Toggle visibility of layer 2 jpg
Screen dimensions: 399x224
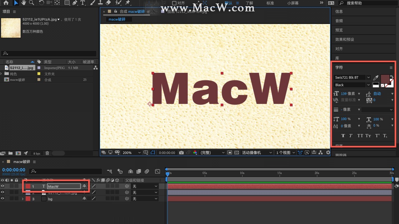(2, 192)
